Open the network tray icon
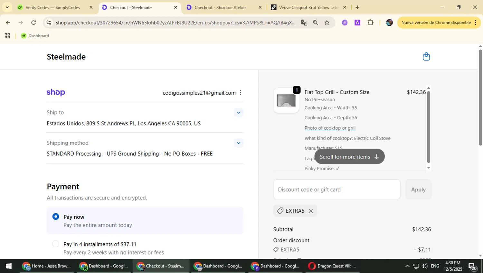This screenshot has height=273, width=483. click(x=416, y=266)
